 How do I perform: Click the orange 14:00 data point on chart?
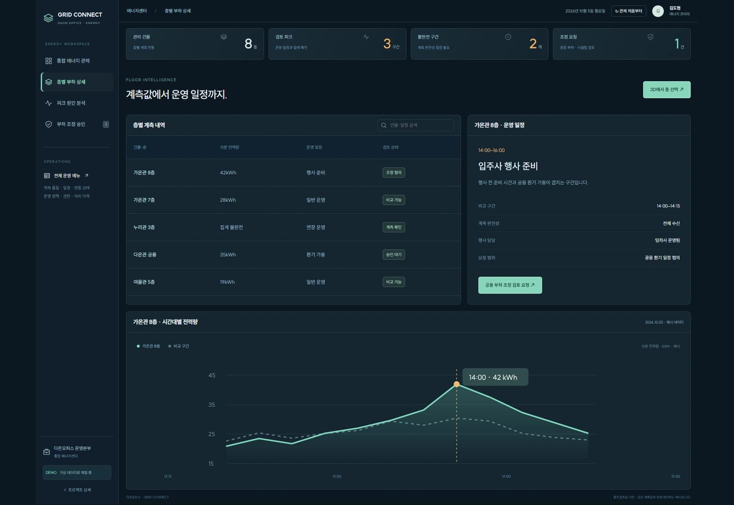pyautogui.click(x=456, y=384)
